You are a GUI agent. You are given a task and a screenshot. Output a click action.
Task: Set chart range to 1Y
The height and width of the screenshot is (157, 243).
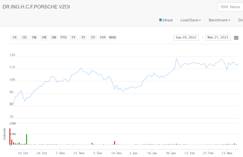73,38
